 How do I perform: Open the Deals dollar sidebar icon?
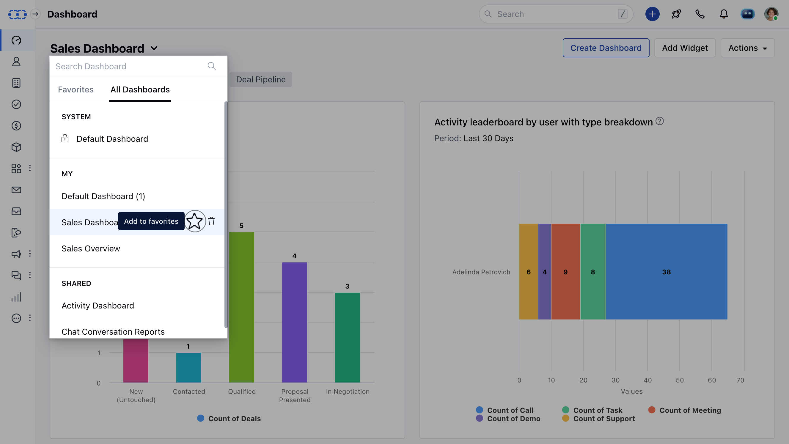click(16, 125)
